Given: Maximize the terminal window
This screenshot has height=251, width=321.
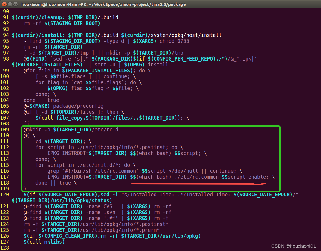Looking at the screenshot, I should click(16, 4).
